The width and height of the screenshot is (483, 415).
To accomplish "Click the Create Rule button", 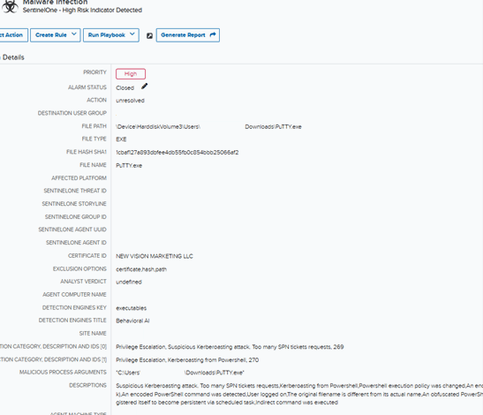I will [56, 35].
